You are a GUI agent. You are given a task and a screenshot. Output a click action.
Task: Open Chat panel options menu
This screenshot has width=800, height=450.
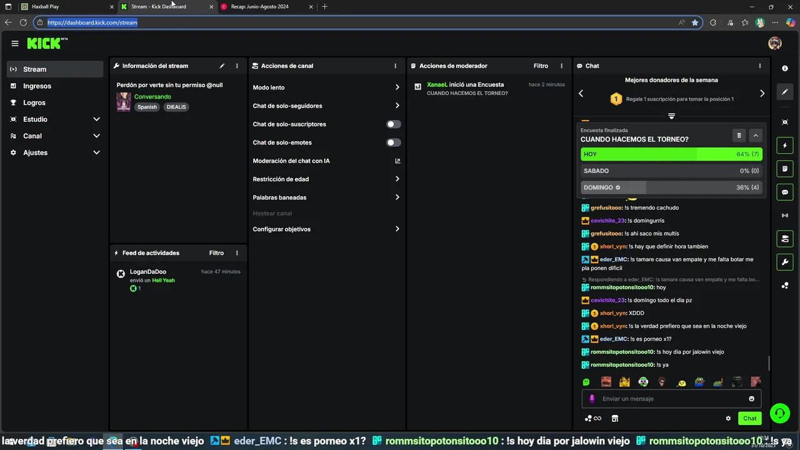tap(760, 66)
